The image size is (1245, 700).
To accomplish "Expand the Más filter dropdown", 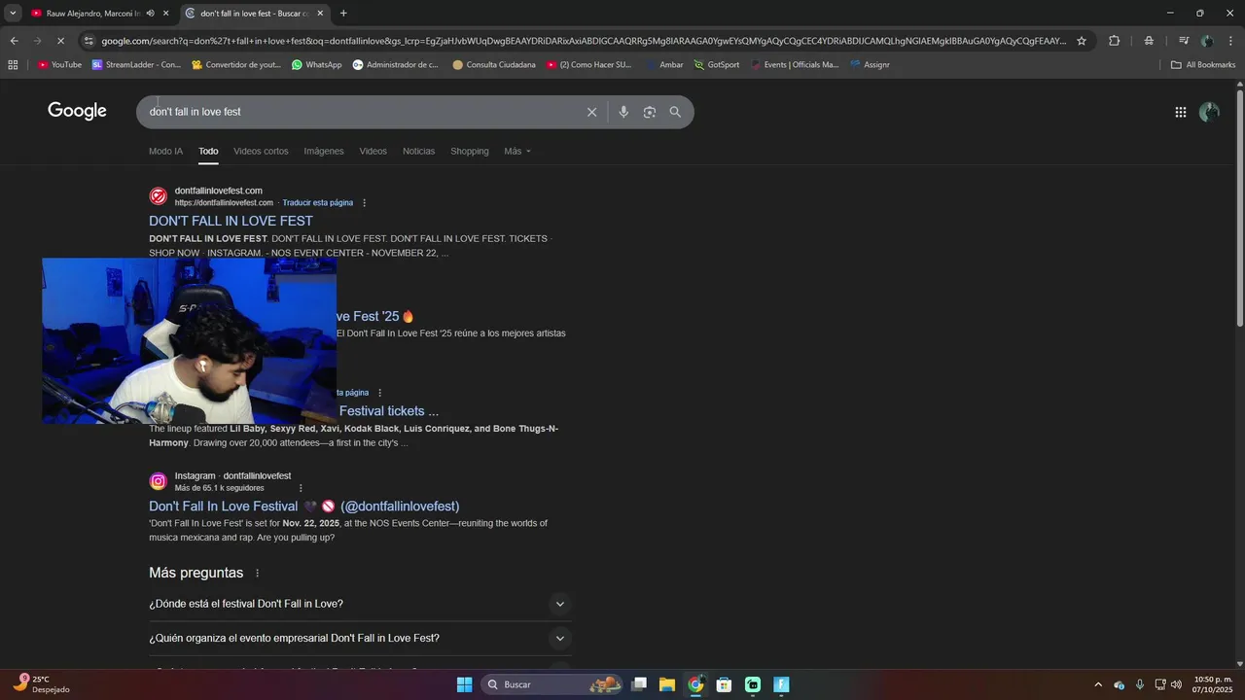I will [x=517, y=152].
